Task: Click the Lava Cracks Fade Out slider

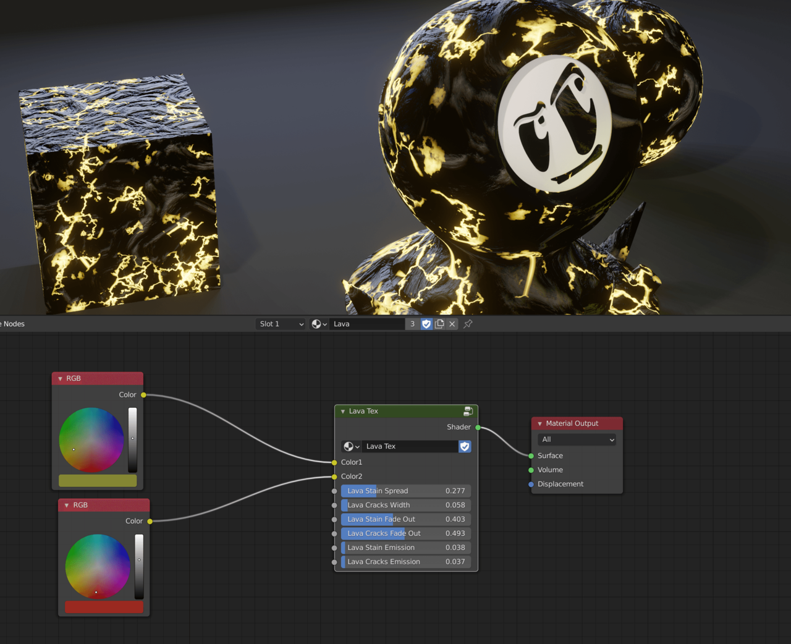Action: 406,533
